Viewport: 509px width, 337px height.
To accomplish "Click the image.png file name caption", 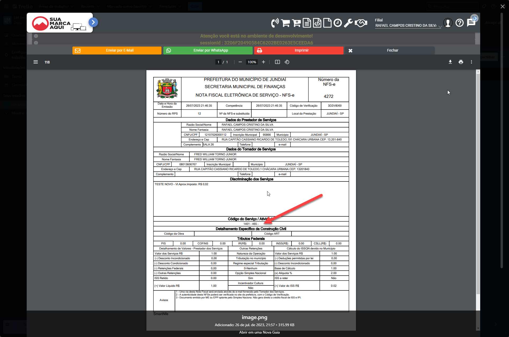I will click(254, 317).
